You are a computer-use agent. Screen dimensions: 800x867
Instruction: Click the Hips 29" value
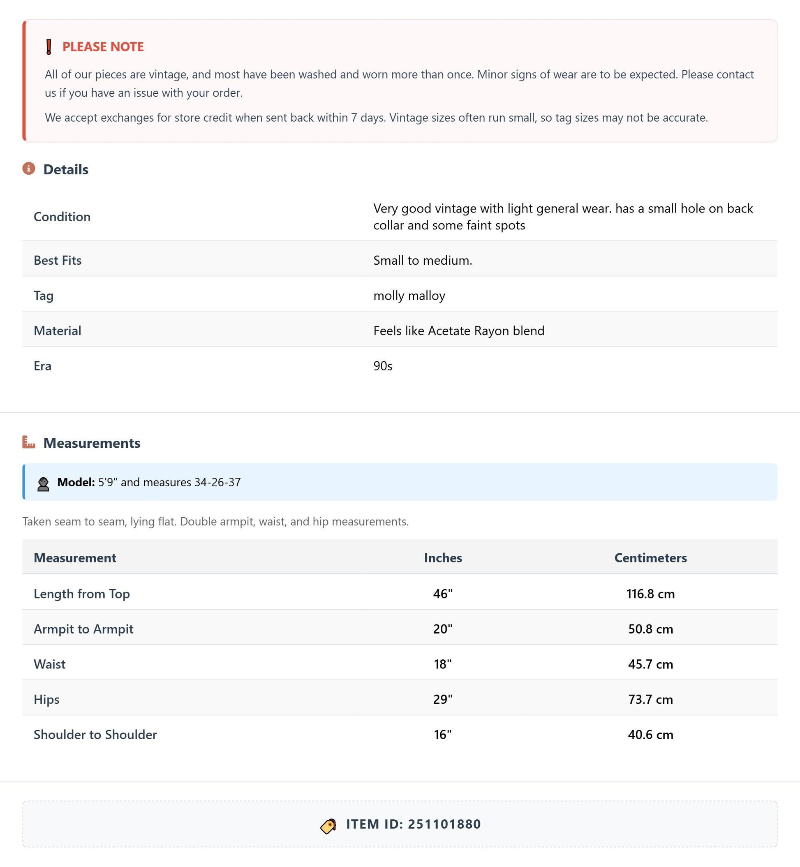442,699
